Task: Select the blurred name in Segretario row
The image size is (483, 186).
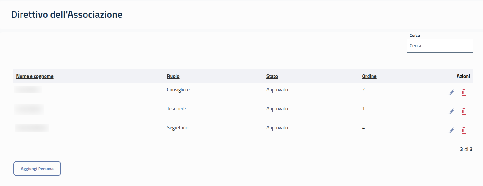Action: coord(32,128)
